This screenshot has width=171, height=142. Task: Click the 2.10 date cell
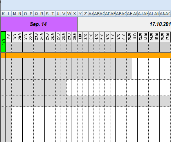tap(86, 37)
